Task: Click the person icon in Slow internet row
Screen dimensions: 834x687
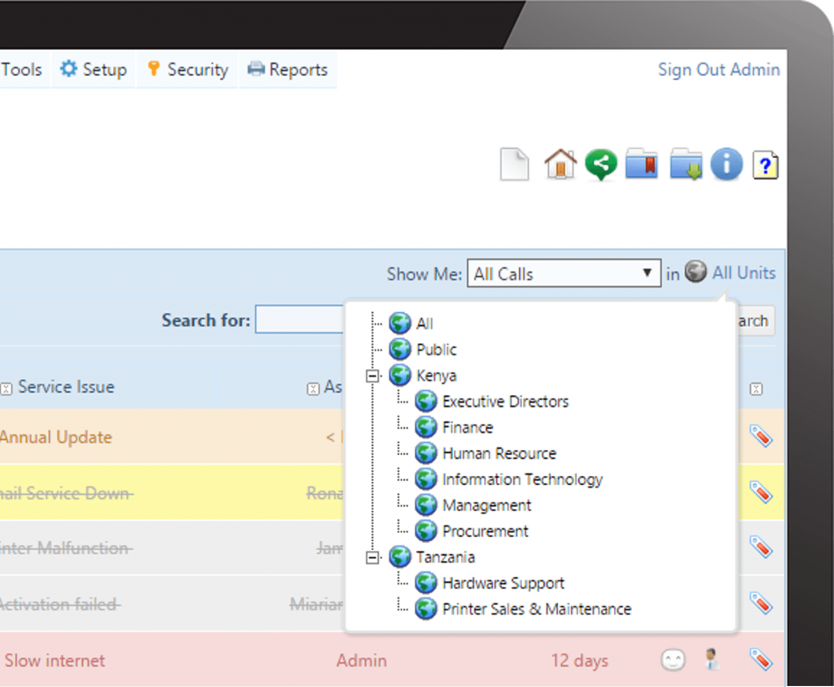Action: (x=712, y=658)
